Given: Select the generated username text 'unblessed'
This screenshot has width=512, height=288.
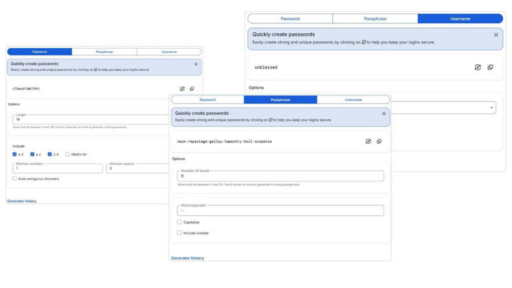Looking at the screenshot, I should 266,67.
